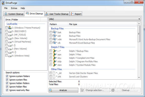The image size is (145, 97).
Task: Open the Extras menu
Action: (x=14, y=8)
